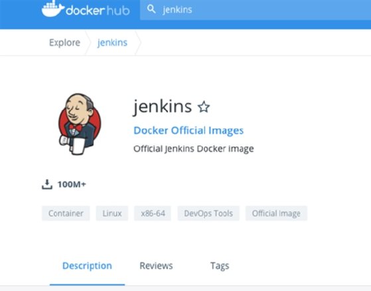371x291 pixels.
Task: Open Docker Official Images publisher link
Action: click(188, 130)
